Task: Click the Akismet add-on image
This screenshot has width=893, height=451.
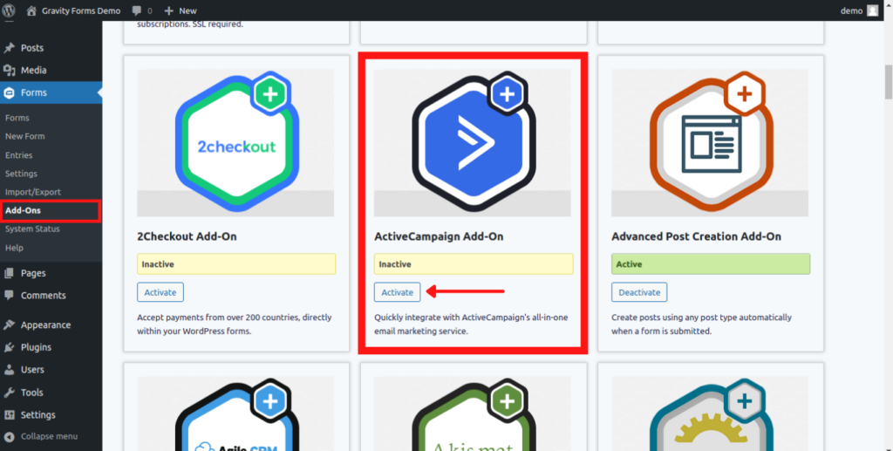Action: (x=473, y=414)
